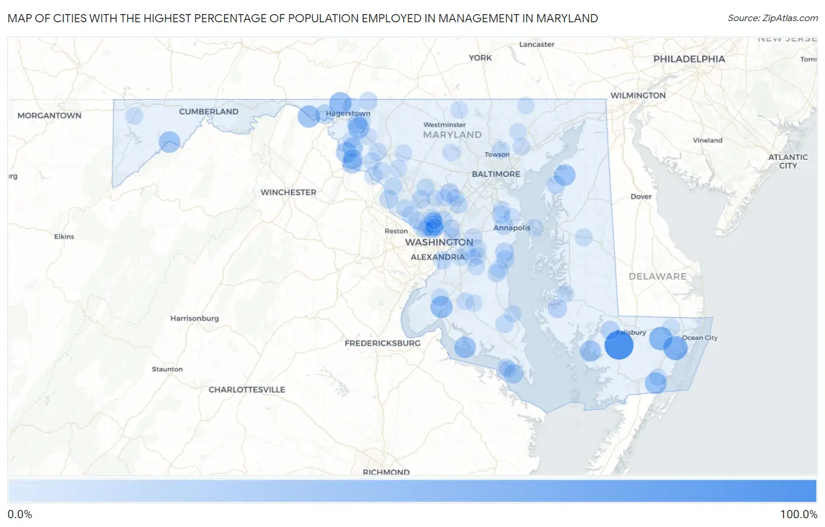
Task: Click the Reston map label
Action: [x=396, y=231]
